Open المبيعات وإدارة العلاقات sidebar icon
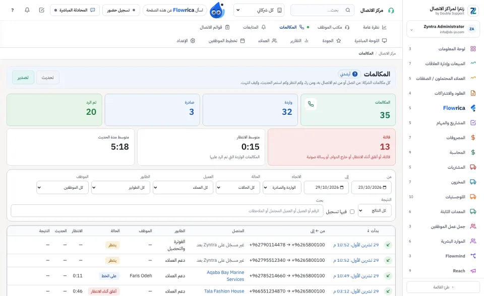The width and height of the screenshot is (484, 296). click(473, 63)
